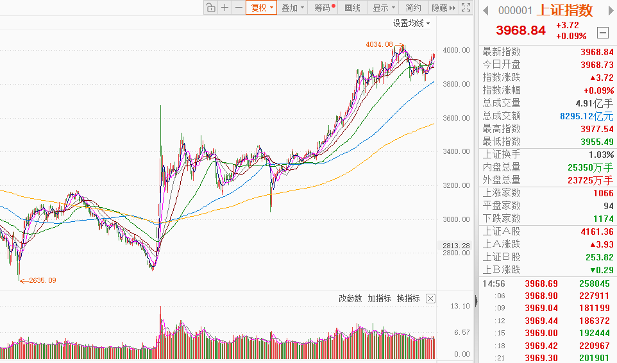The height and width of the screenshot is (363, 617).
Task: Click the side panel collapse arrow
Action: click(x=476, y=300)
